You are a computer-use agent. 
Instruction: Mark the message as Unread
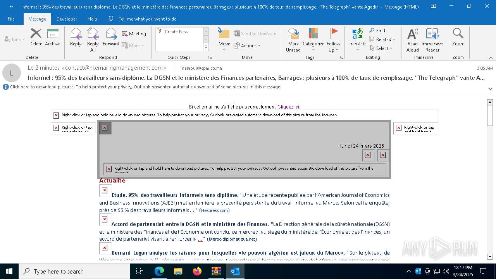(293, 40)
